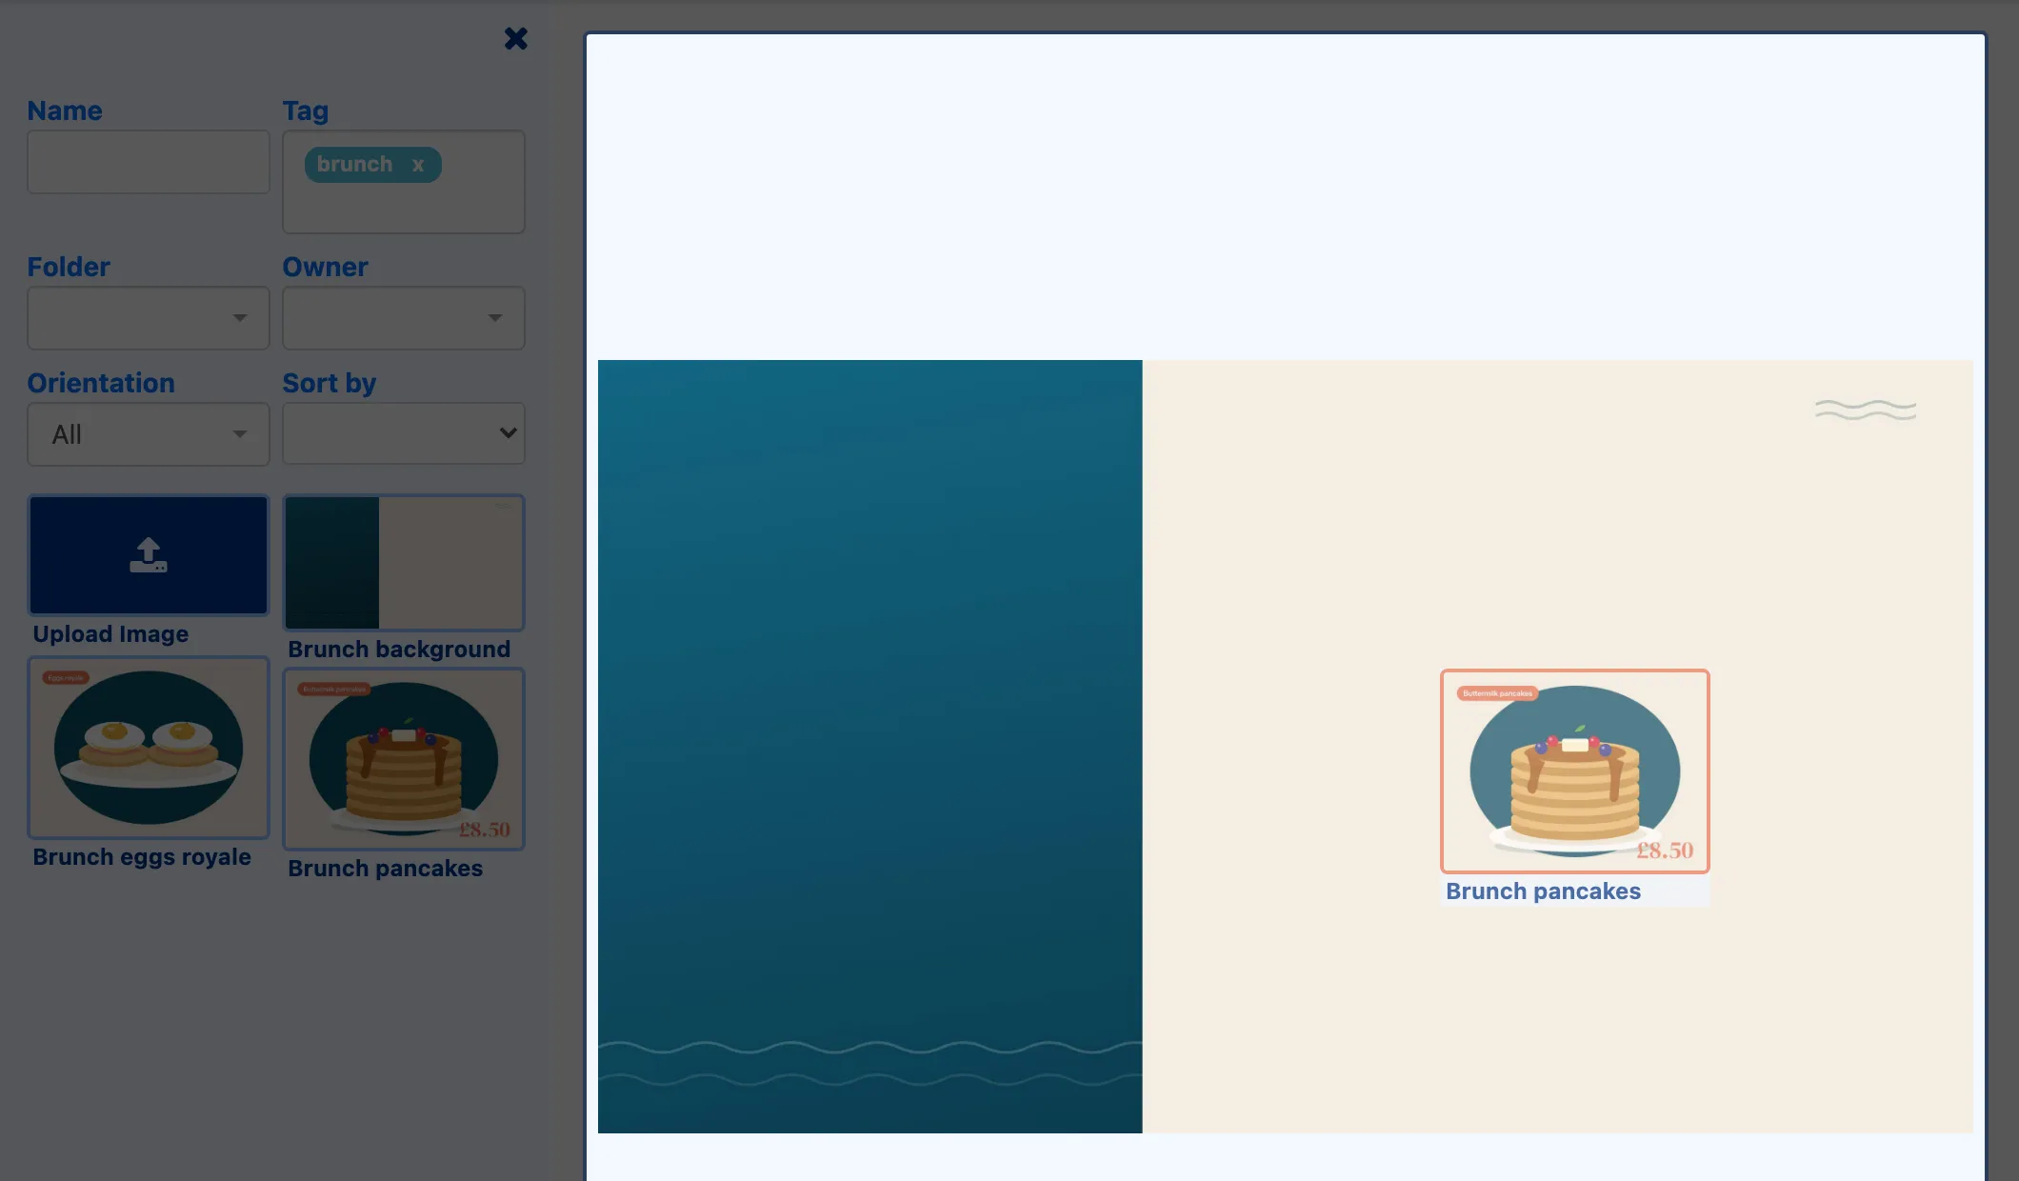Click the Upload Image tile
Viewport: 2019px width, 1181px height.
149,555
